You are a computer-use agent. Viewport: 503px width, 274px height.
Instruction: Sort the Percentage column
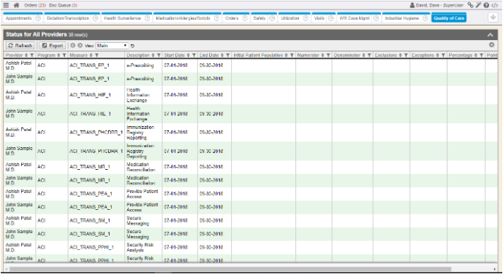pos(476,55)
